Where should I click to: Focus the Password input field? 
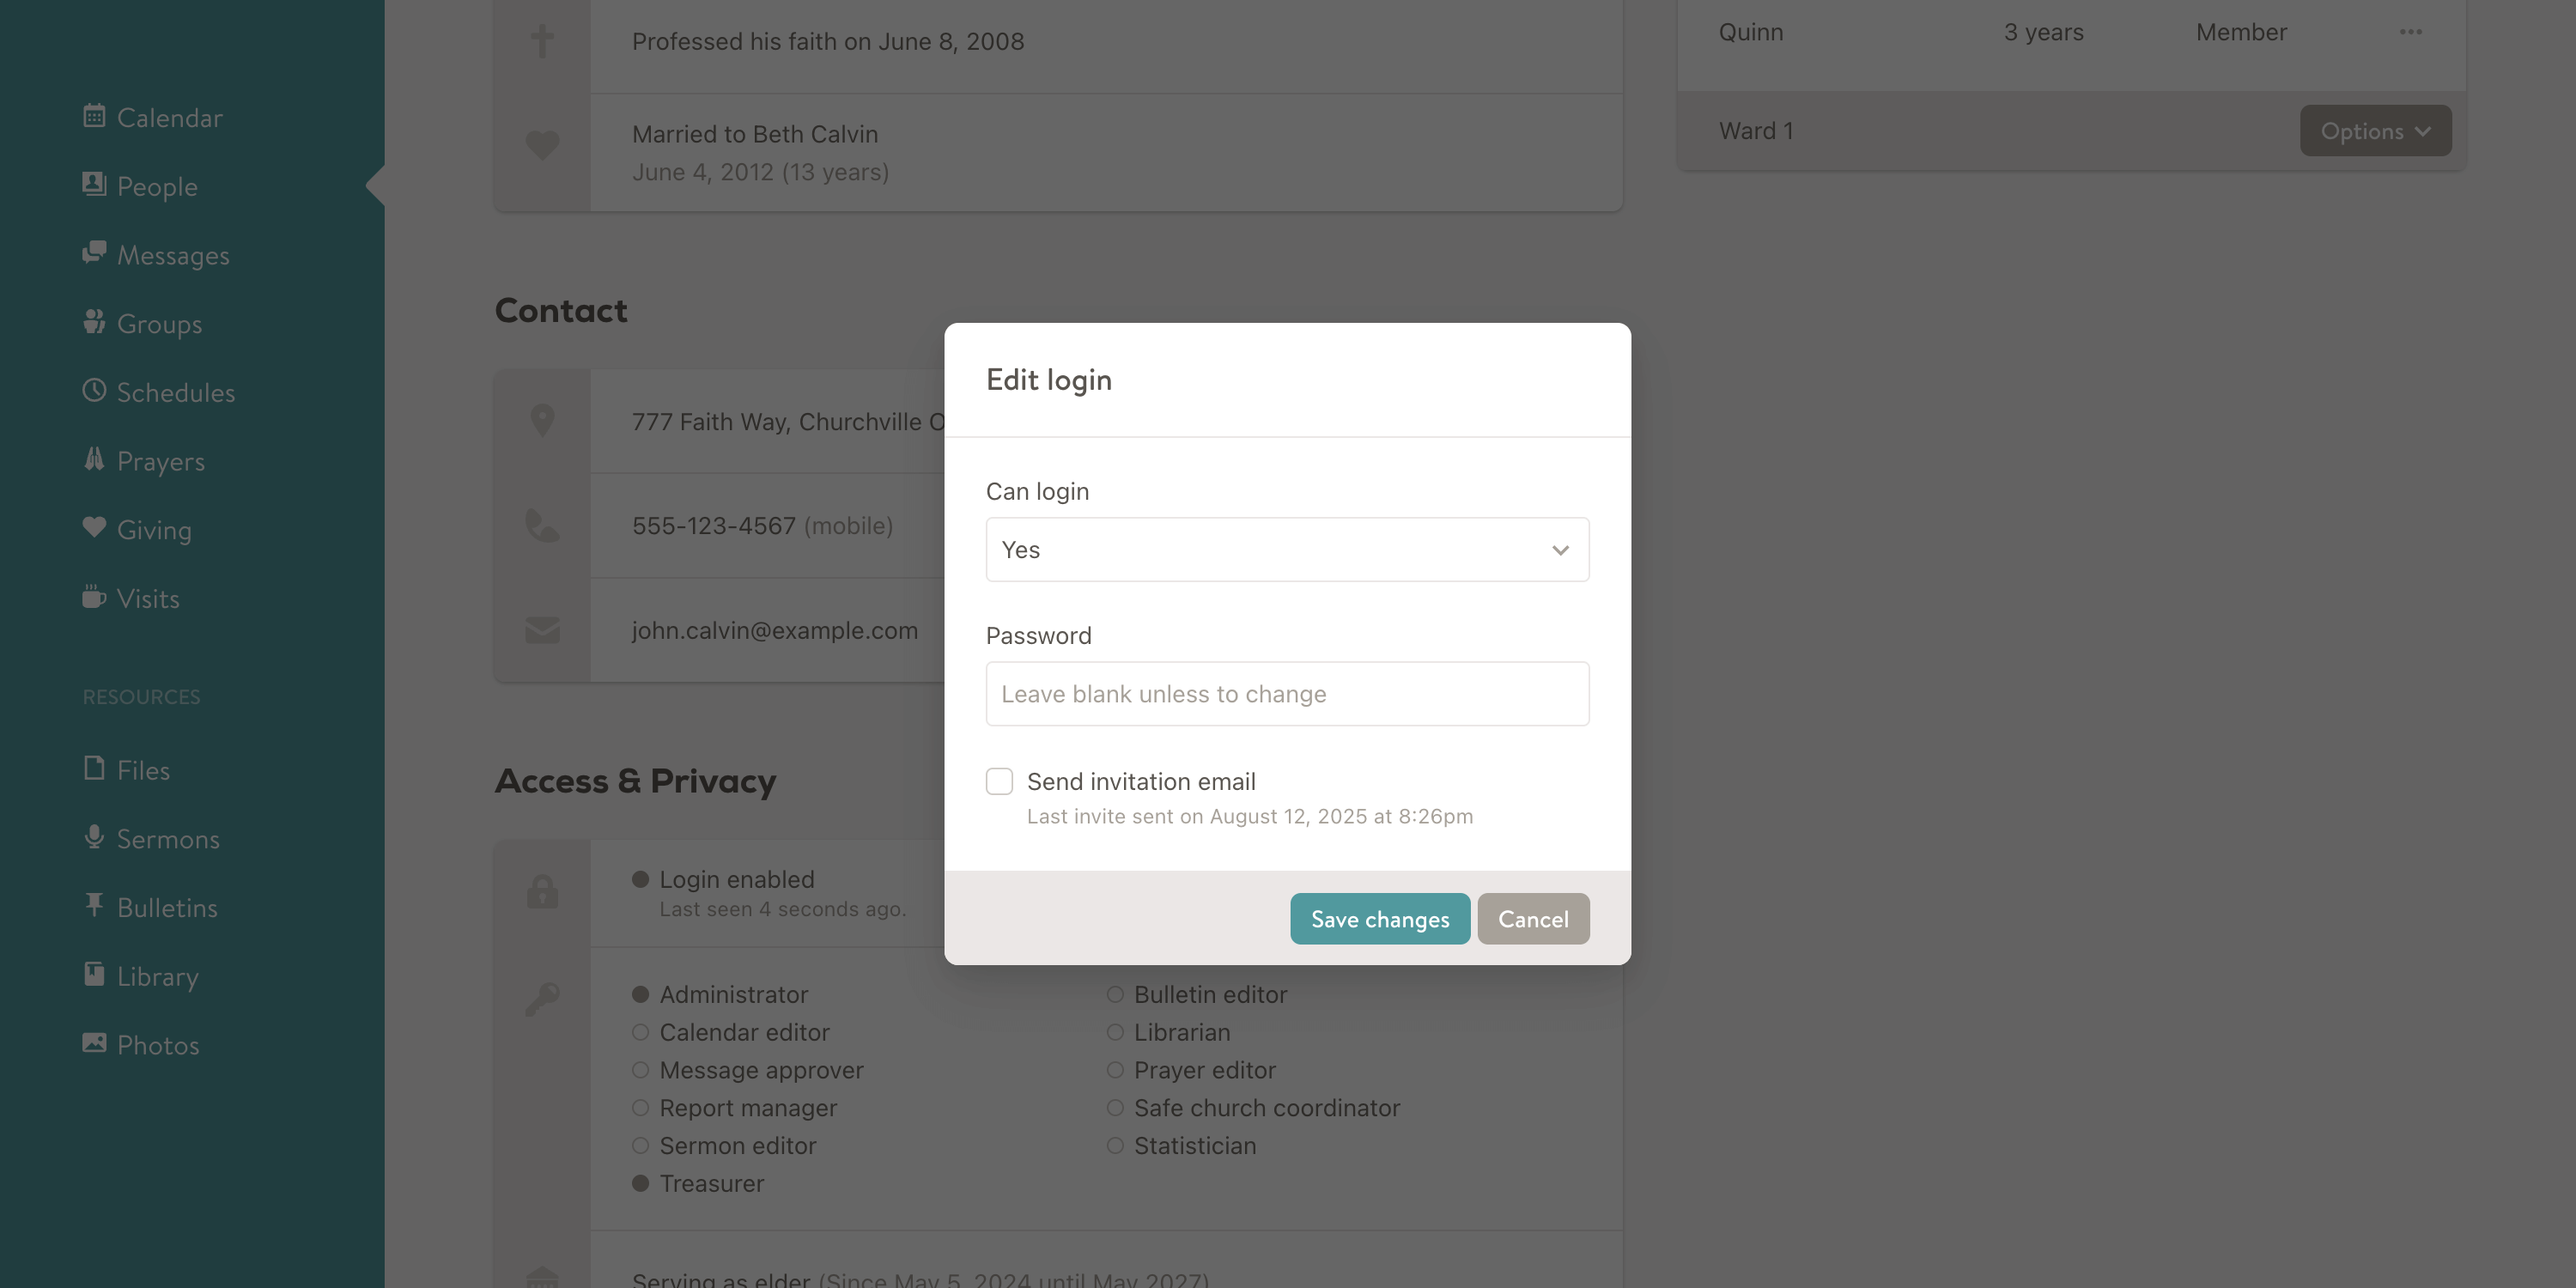1287,694
